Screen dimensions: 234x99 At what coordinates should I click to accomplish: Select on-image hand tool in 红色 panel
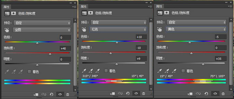(x=84, y=29)
